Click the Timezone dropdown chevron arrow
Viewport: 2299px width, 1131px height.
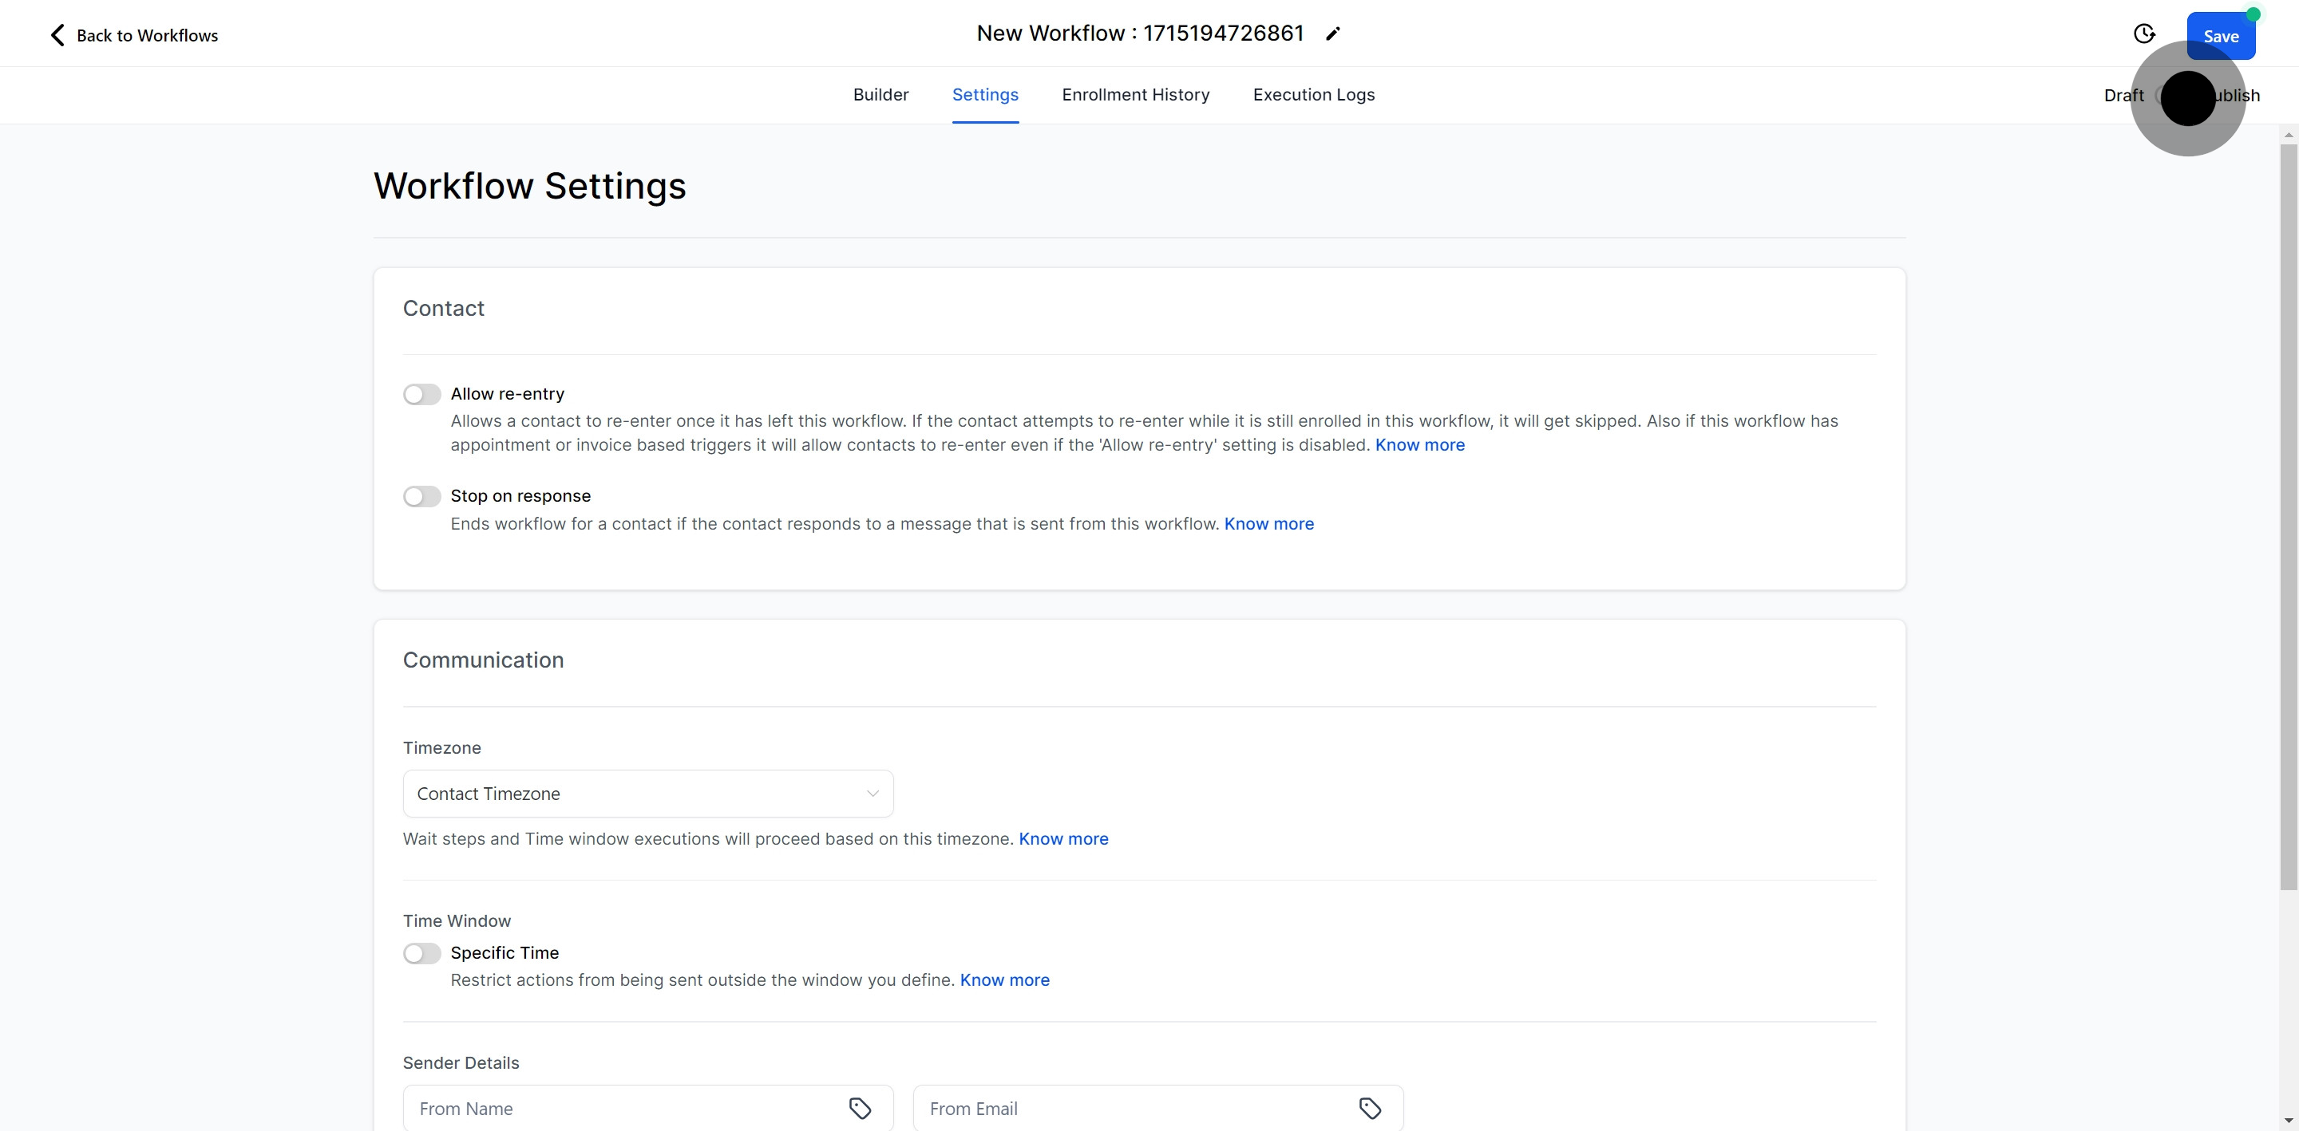872,794
